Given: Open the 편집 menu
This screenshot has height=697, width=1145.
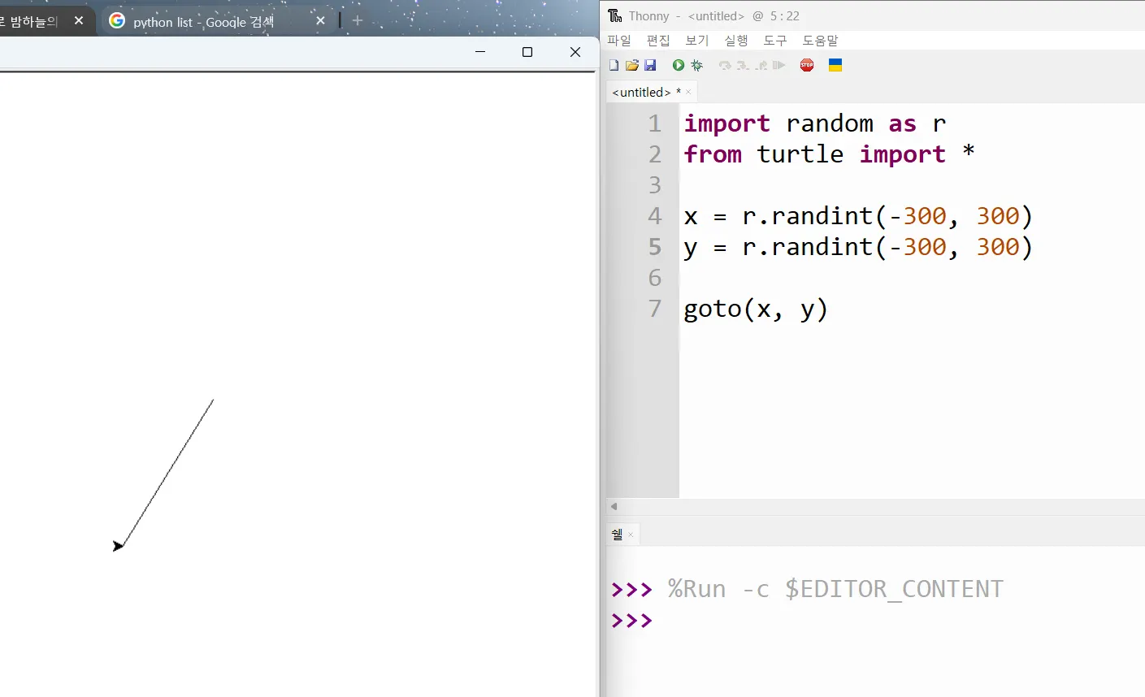Looking at the screenshot, I should click(x=658, y=41).
